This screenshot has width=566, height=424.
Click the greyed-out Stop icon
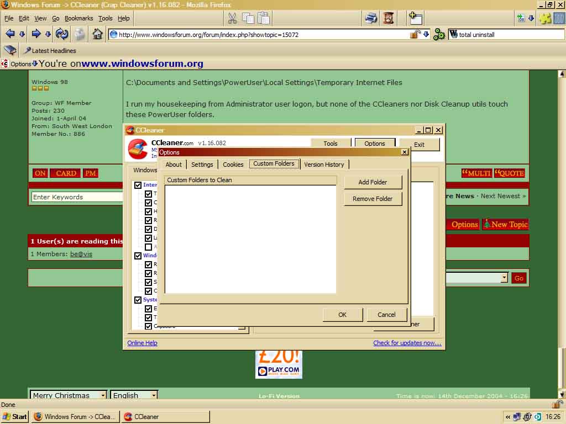80,34
